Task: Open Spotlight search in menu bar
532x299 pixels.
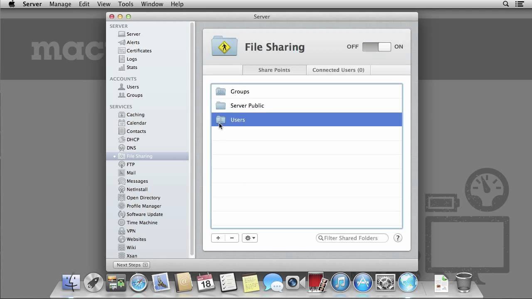Action: tap(506, 4)
